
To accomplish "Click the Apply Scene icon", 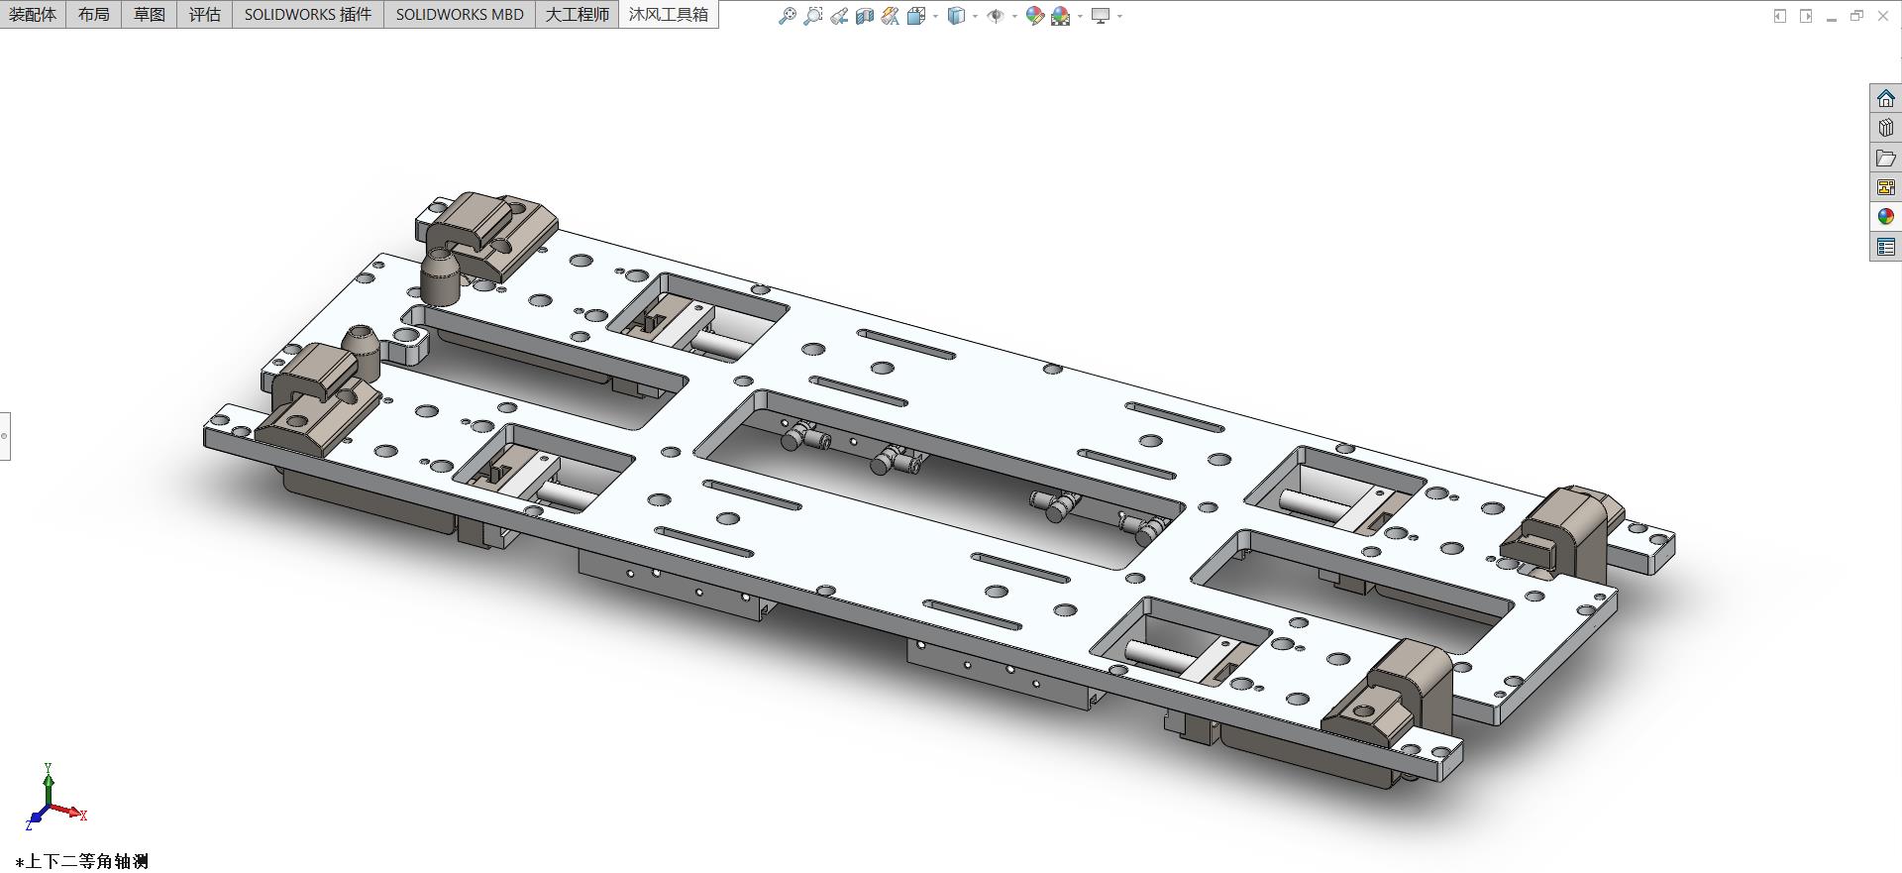I will click(1061, 16).
